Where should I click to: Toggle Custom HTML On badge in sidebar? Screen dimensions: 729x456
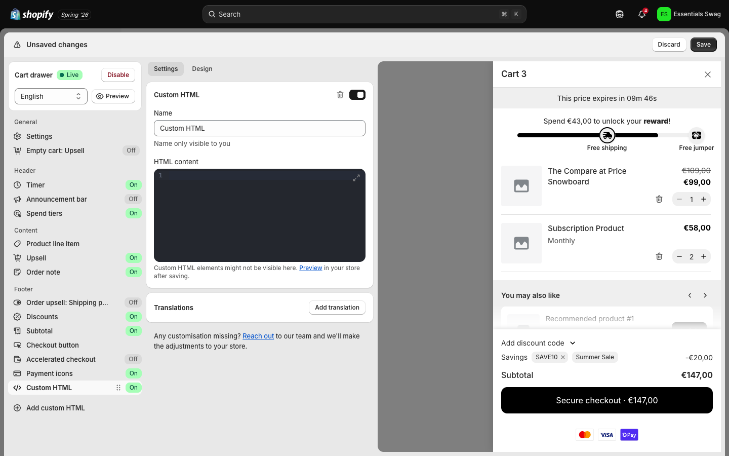(x=133, y=388)
